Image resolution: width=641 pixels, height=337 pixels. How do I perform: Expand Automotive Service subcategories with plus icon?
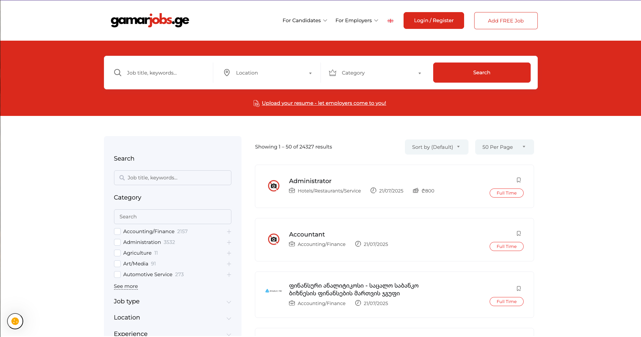(x=229, y=275)
